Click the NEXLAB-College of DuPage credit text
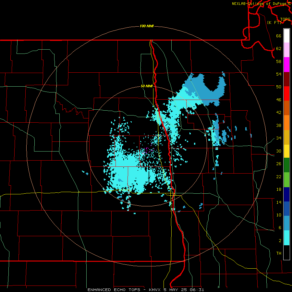The image size is (292, 292). pyautogui.click(x=260, y=4)
